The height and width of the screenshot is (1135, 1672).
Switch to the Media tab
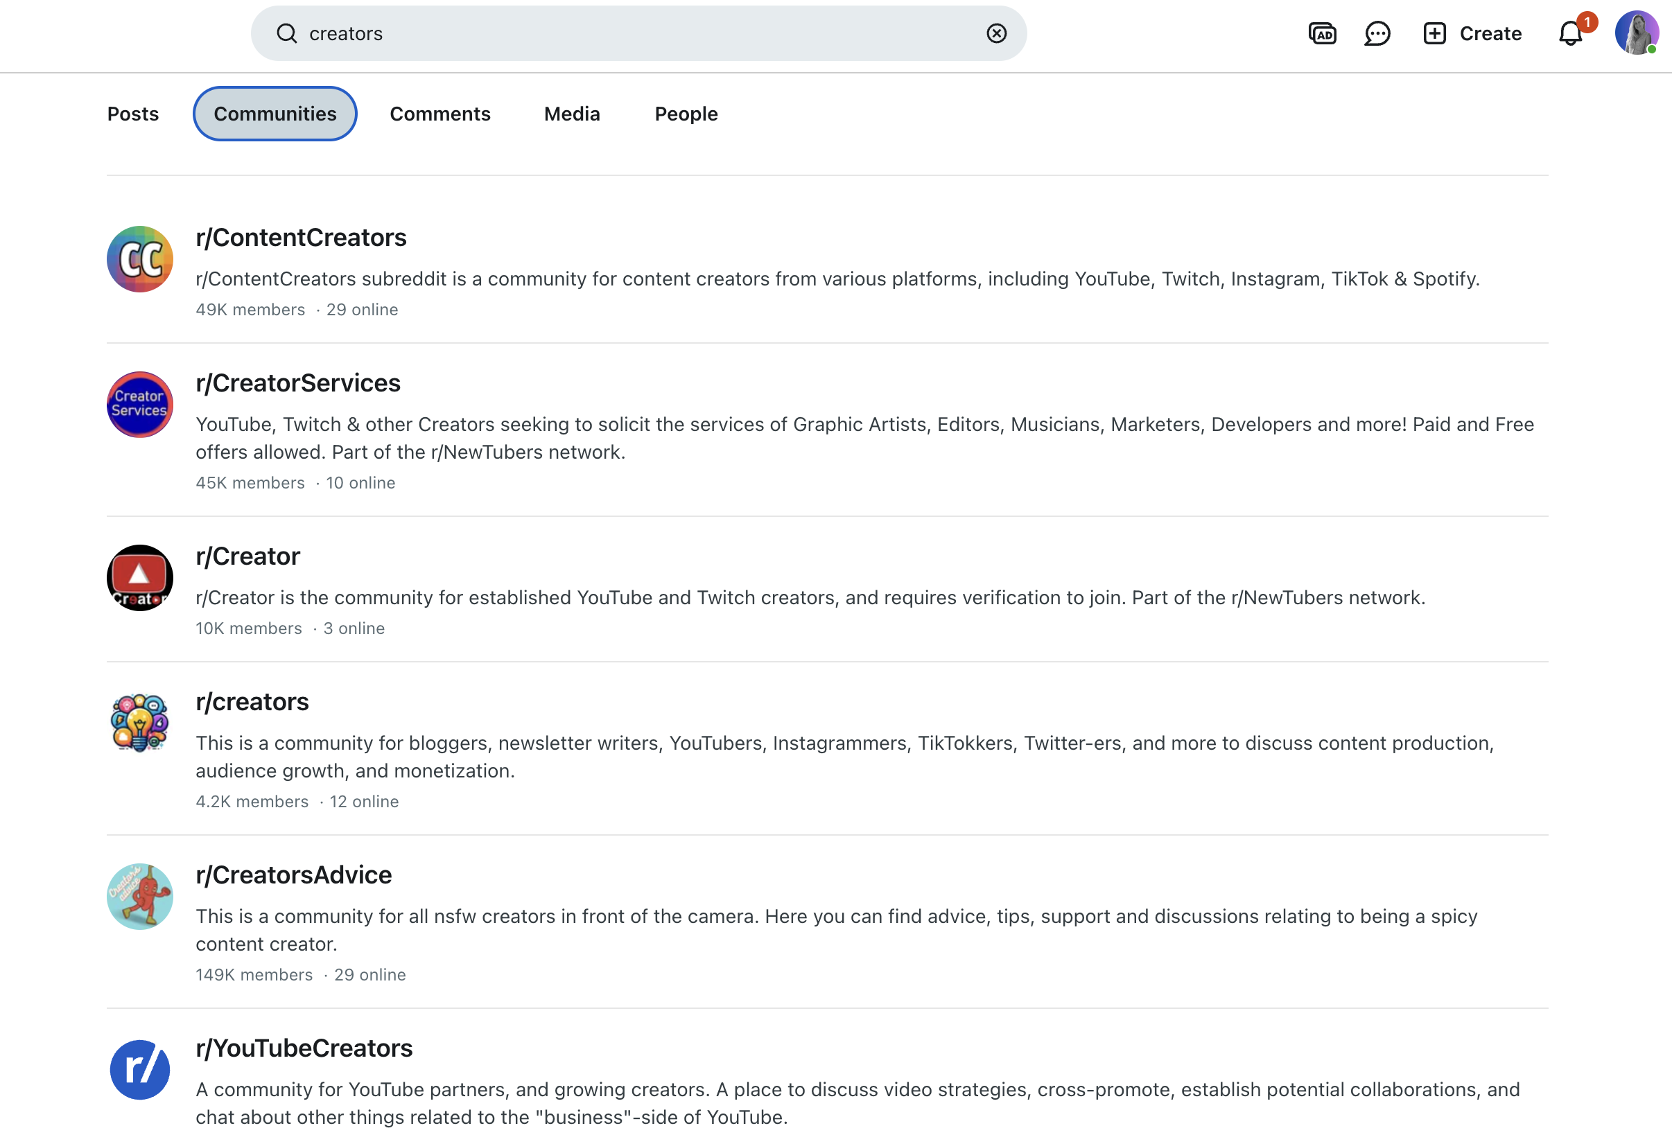pos(571,114)
